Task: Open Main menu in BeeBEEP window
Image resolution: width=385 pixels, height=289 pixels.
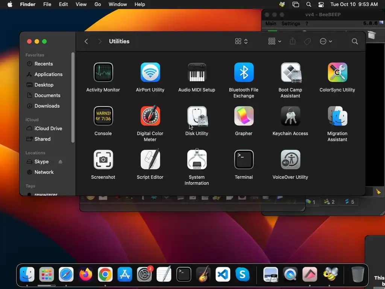Action: click(x=271, y=24)
